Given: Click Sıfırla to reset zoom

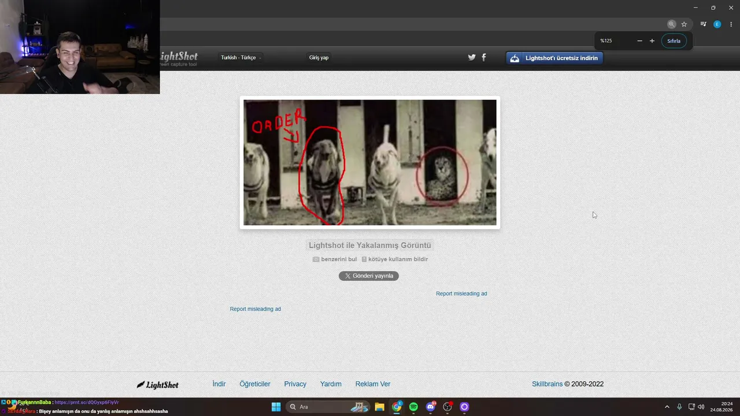Looking at the screenshot, I should tap(674, 41).
